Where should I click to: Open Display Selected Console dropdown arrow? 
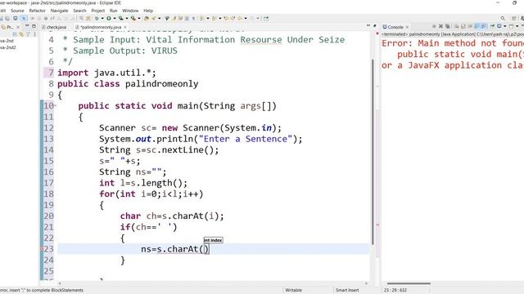point(505,26)
